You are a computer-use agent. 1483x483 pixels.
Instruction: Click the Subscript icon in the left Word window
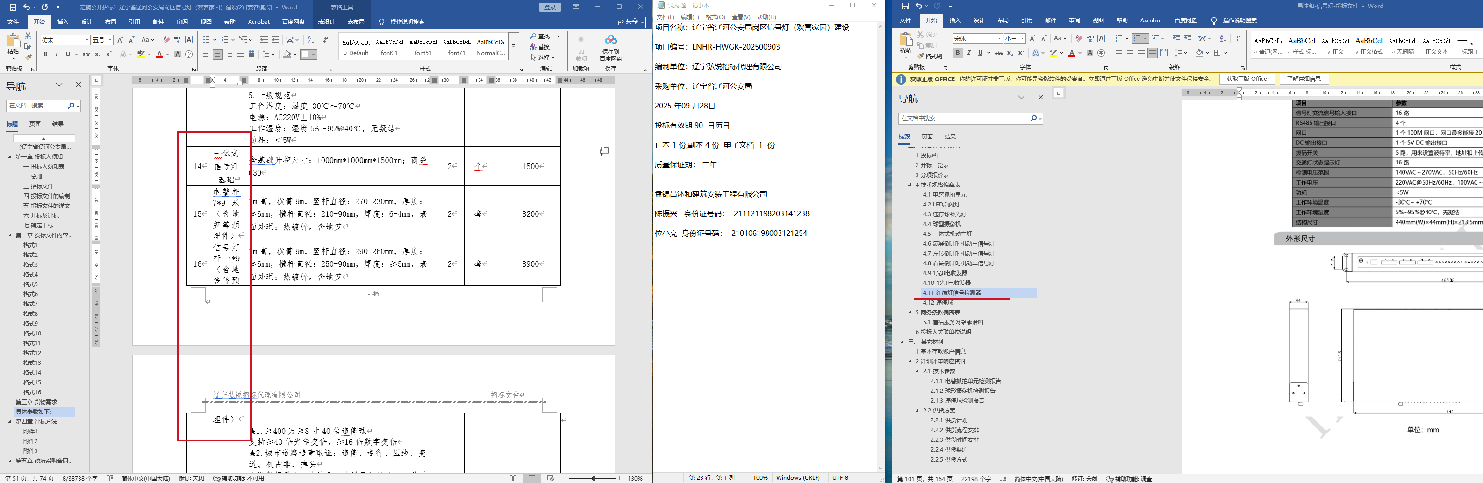pos(97,54)
